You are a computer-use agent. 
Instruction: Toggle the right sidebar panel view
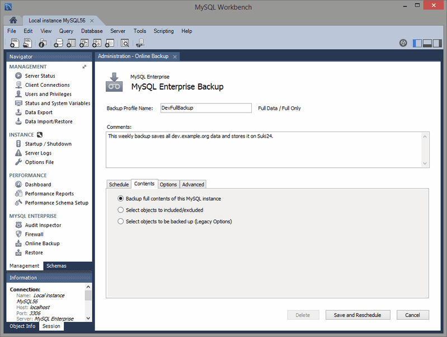(437, 43)
